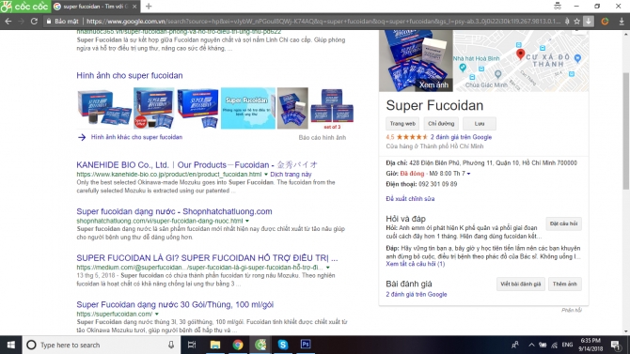Click the network icon in system tray
630x354 pixels.
555,345
